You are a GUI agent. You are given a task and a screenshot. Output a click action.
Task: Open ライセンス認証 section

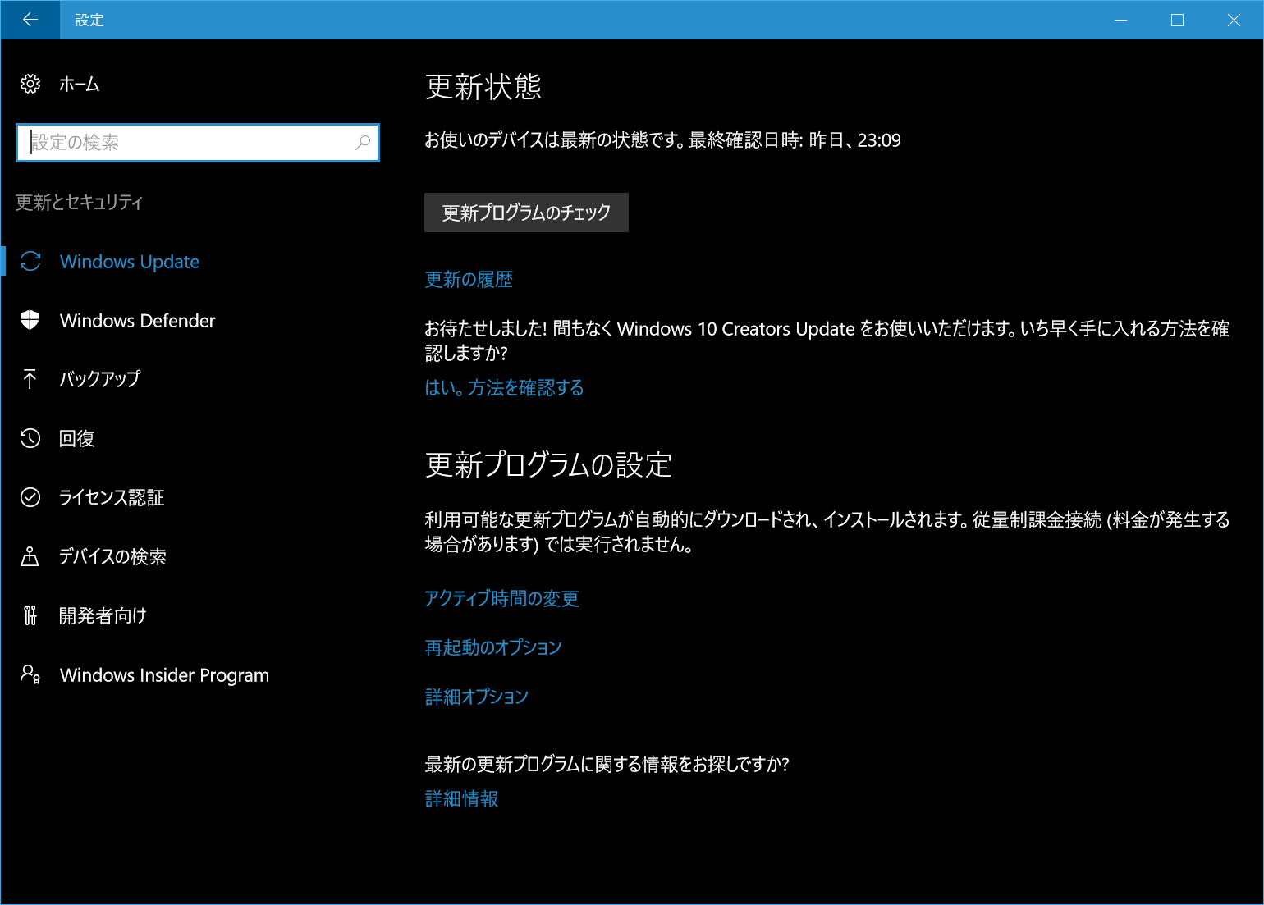pyautogui.click(x=112, y=497)
